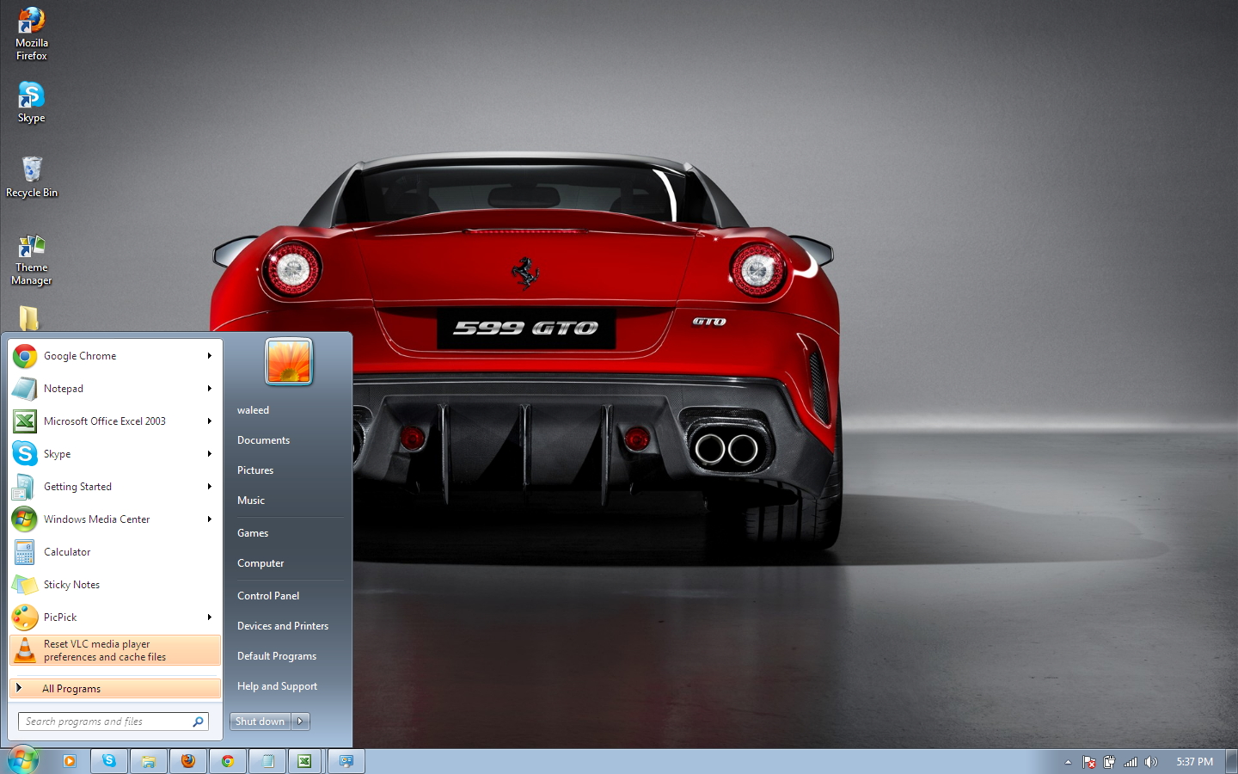1238x774 pixels.
Task: Expand the PicPick submenu arrow
Action: (x=210, y=617)
